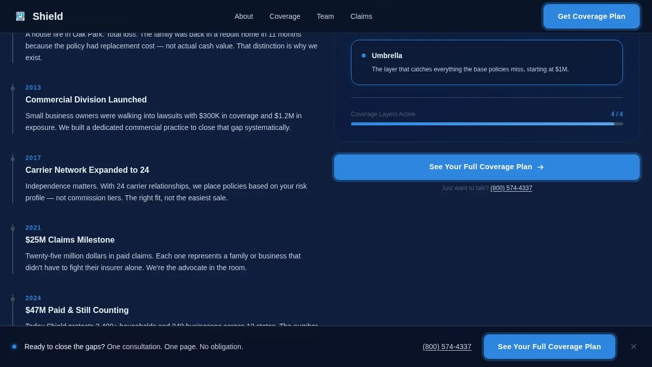Click the Get Coverage Plan header button

pyautogui.click(x=591, y=16)
